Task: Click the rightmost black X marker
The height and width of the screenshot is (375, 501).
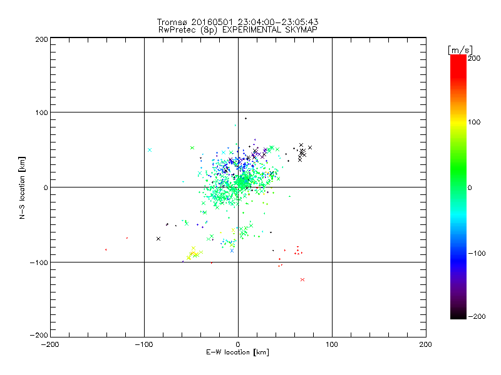Action: (310, 147)
